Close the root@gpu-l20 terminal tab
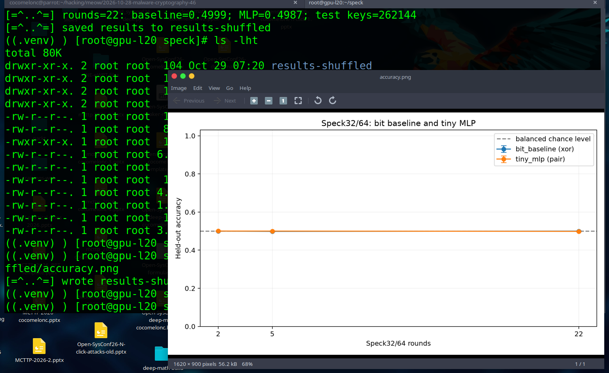This screenshot has width=609, height=373. 595,3
